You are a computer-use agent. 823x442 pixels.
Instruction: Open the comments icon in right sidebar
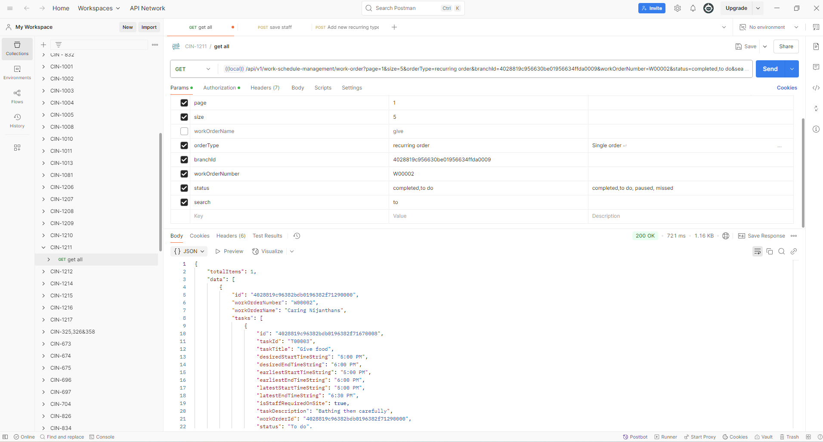pos(816,67)
